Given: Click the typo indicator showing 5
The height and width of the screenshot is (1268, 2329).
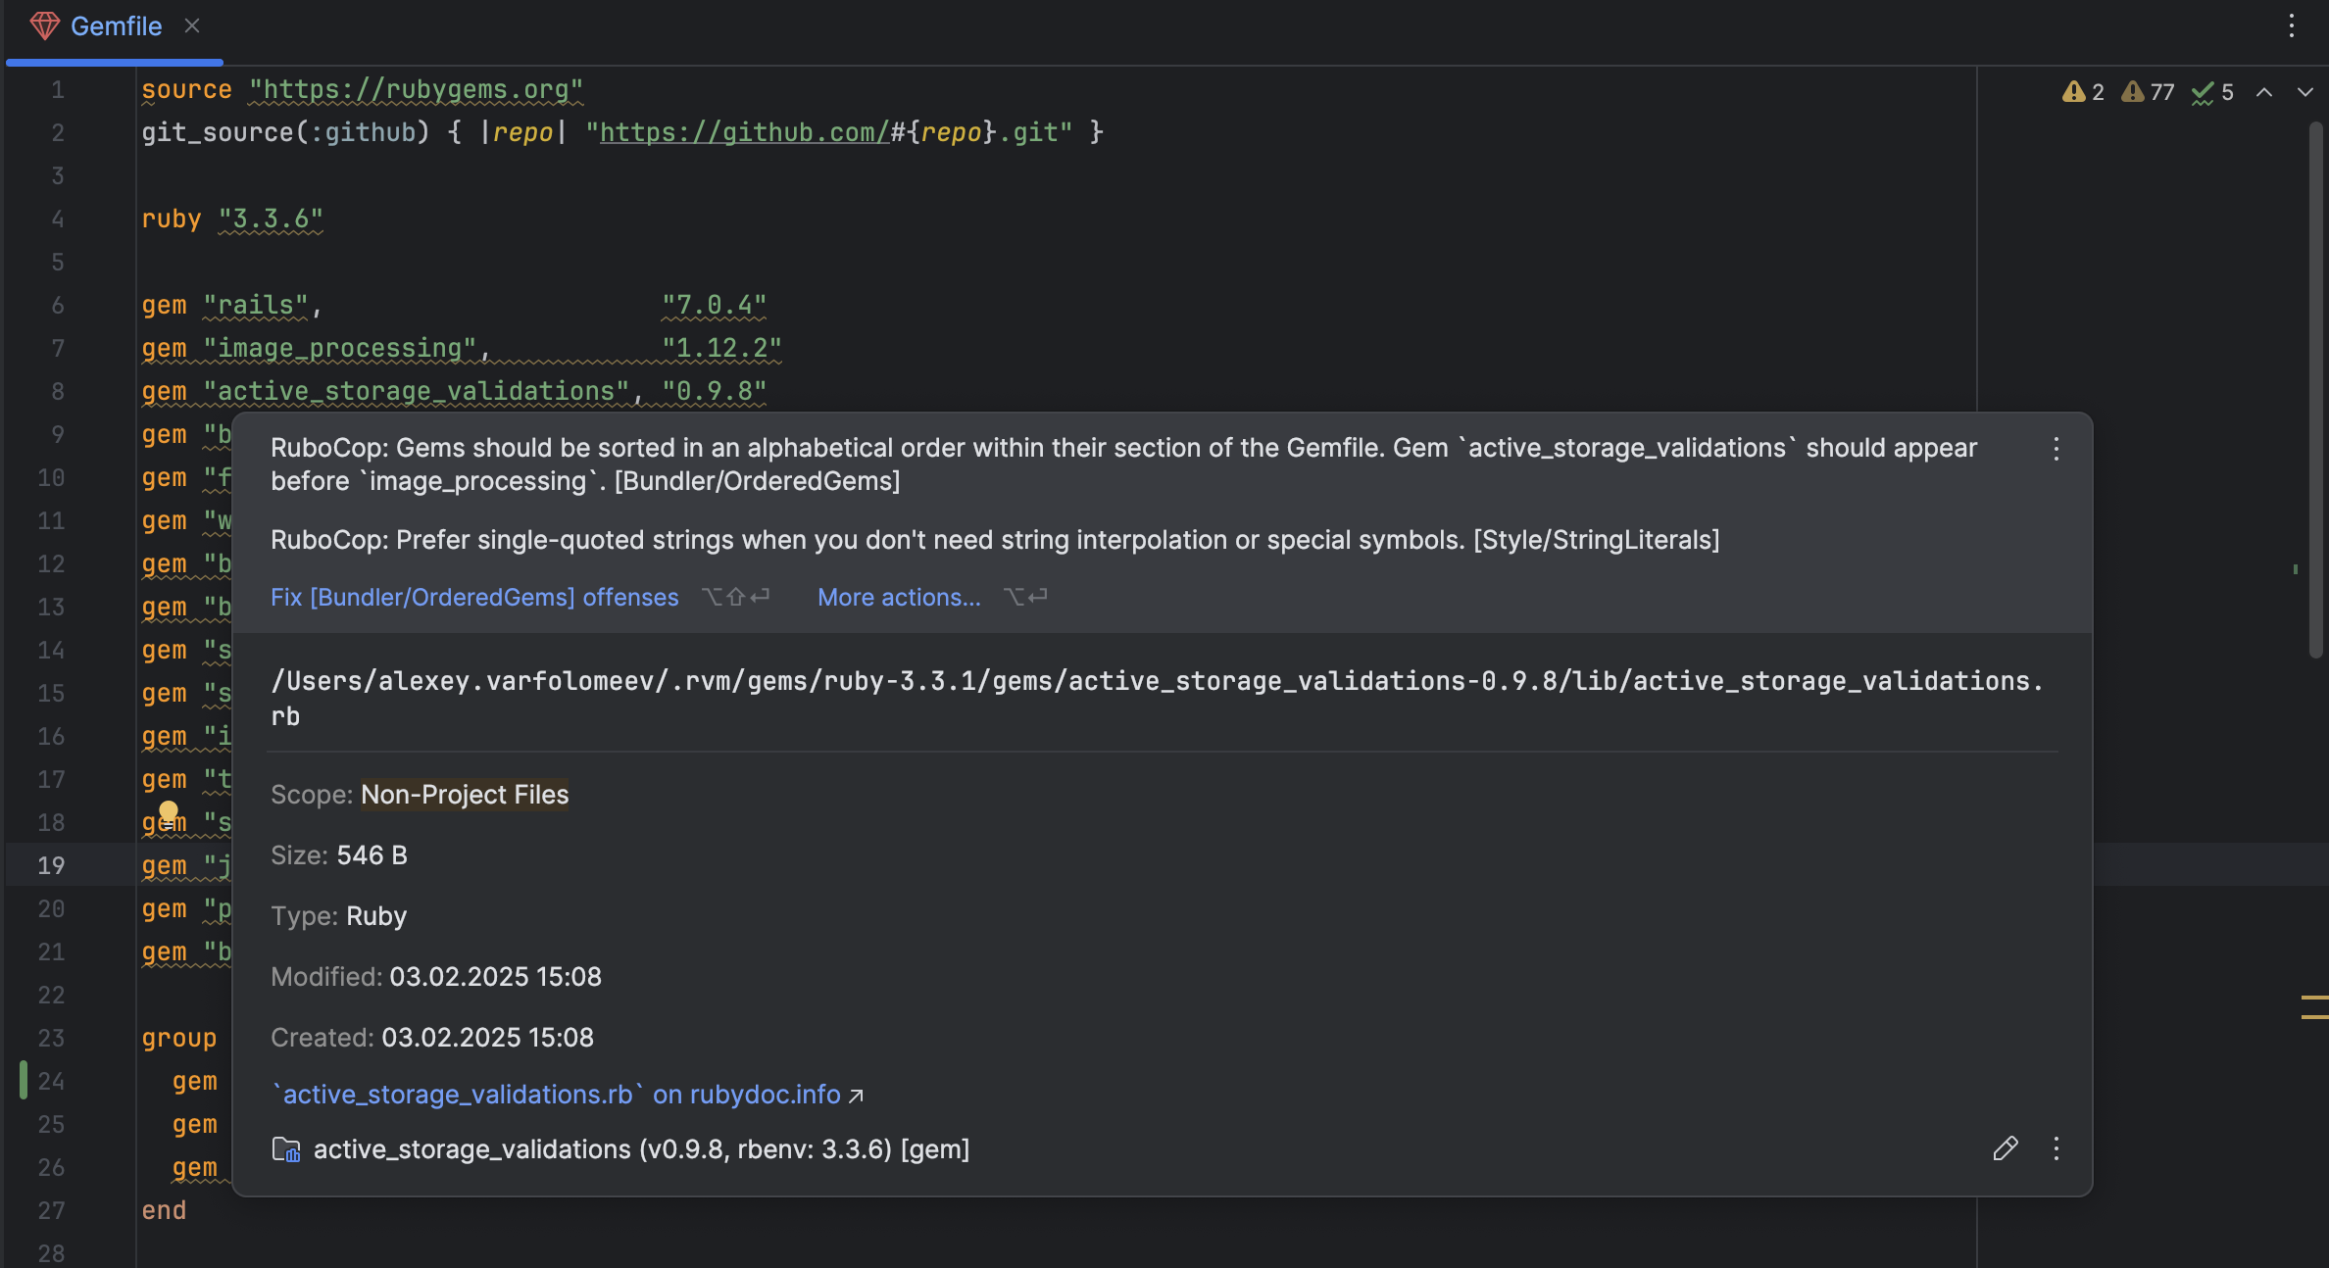Looking at the screenshot, I should pos(2213,92).
